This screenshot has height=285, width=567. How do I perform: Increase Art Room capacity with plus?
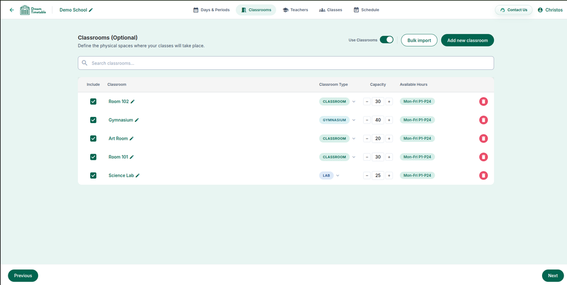click(389, 138)
